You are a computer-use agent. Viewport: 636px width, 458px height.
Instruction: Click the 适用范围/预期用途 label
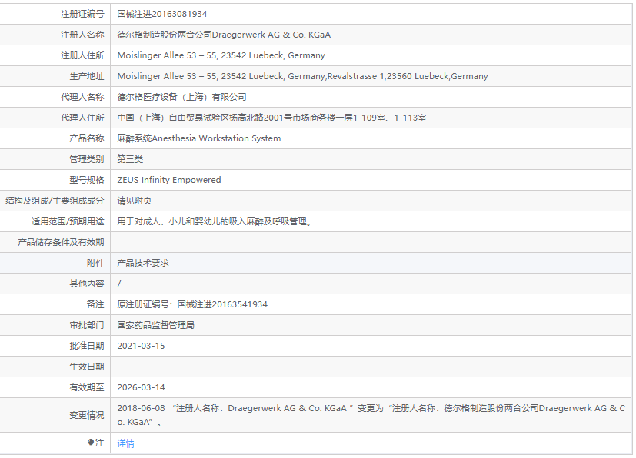[x=68, y=222]
